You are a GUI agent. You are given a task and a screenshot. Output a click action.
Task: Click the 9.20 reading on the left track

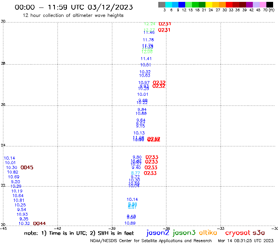[x=15, y=182]
